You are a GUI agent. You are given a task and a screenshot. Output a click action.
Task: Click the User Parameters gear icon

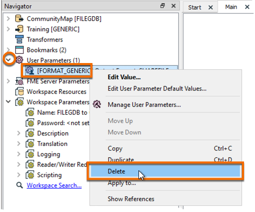pyautogui.click(x=19, y=60)
